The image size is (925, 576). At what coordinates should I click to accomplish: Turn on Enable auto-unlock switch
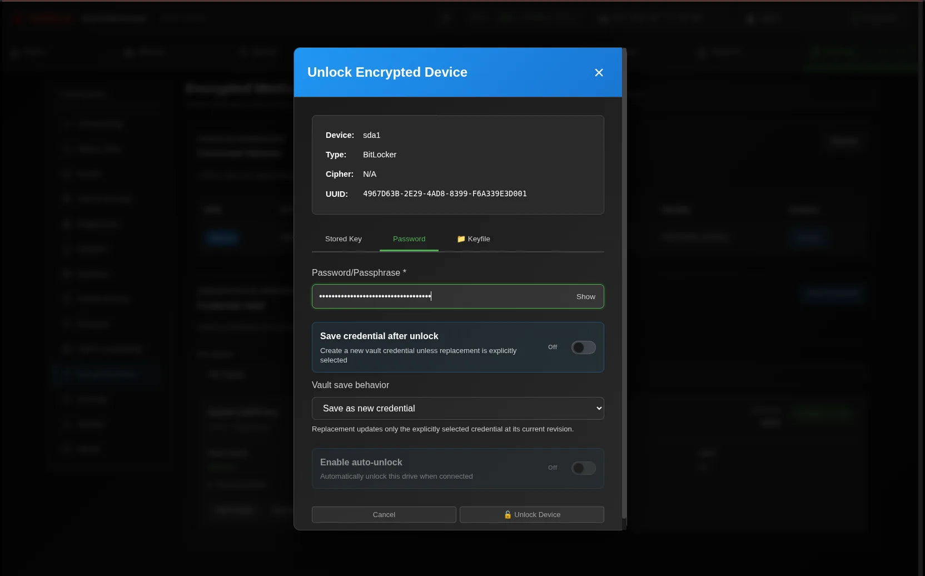[x=584, y=468]
